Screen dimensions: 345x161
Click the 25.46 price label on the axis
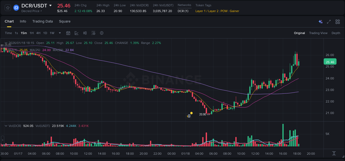point(330,62)
